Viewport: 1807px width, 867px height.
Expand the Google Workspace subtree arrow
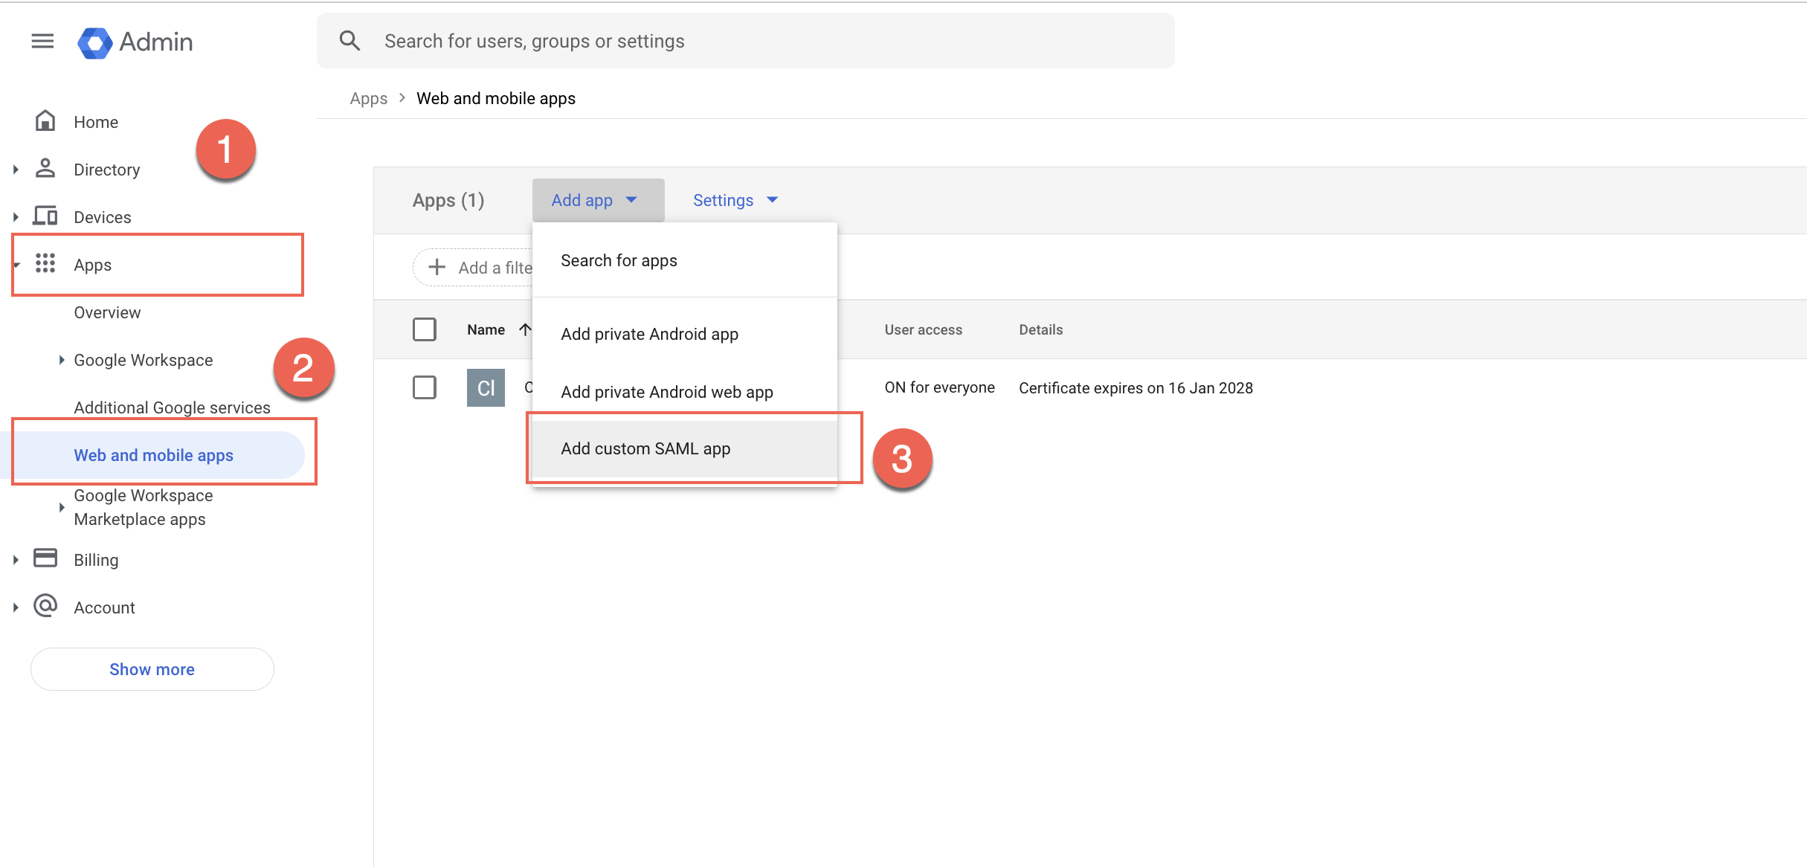(62, 360)
